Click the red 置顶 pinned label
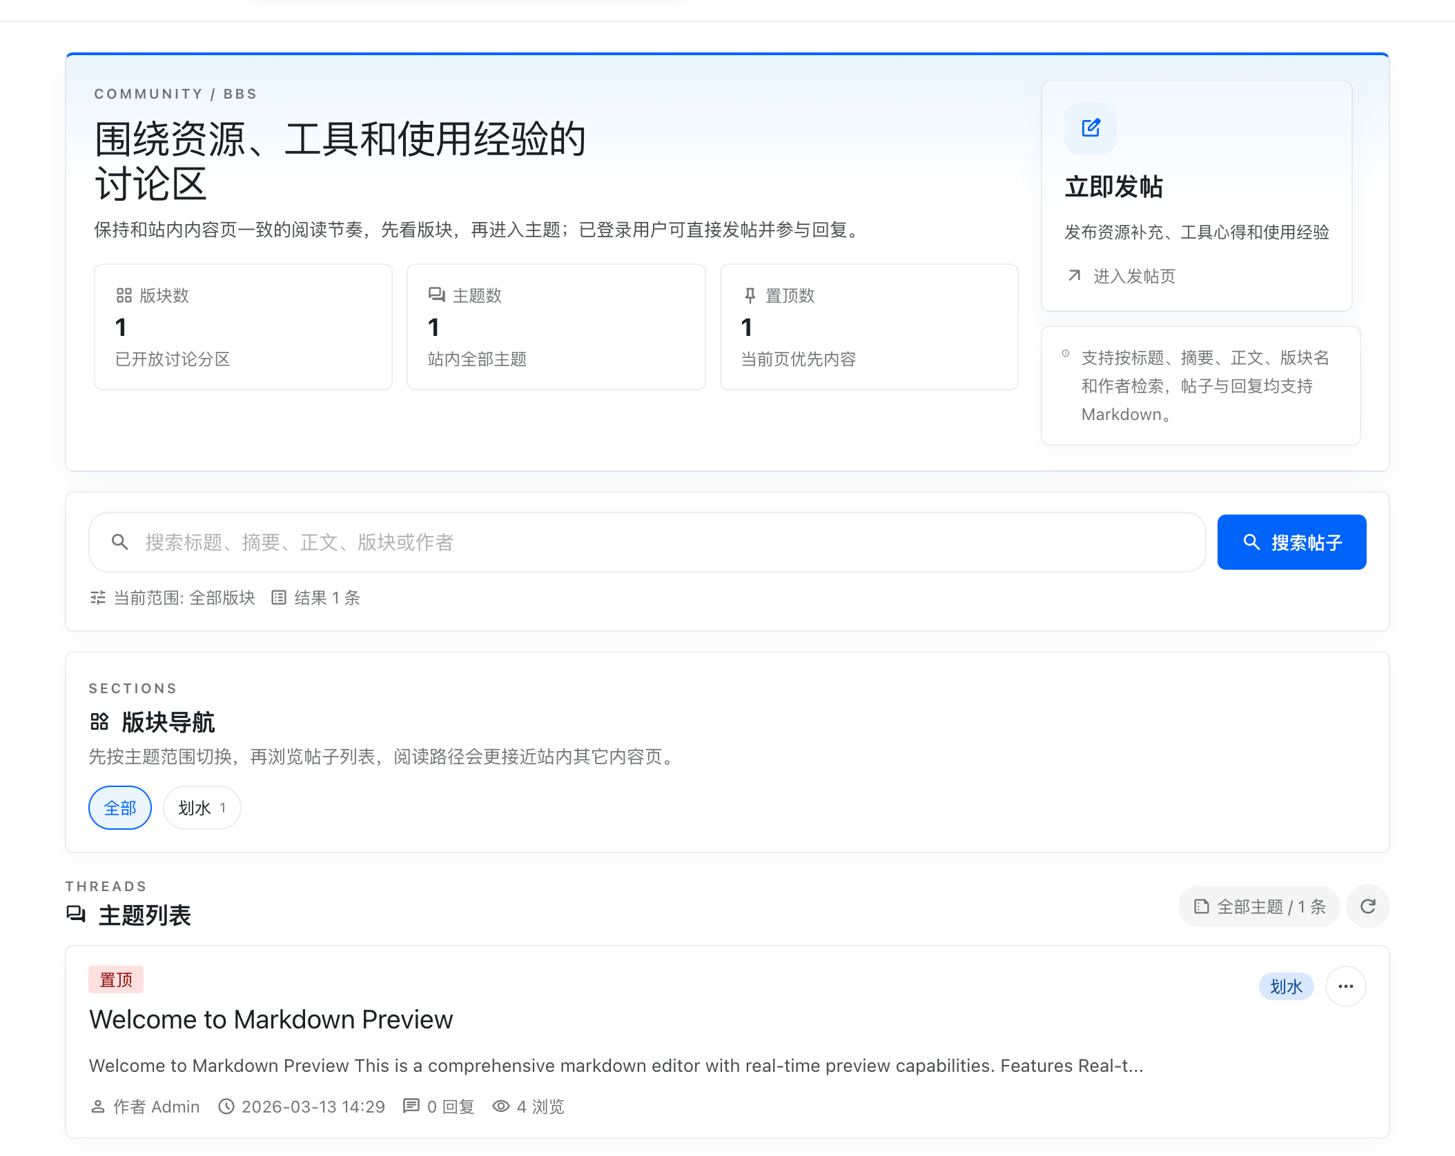 coord(116,979)
